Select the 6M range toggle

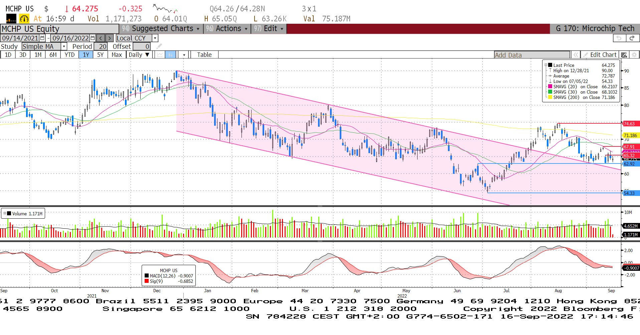[x=53, y=55]
